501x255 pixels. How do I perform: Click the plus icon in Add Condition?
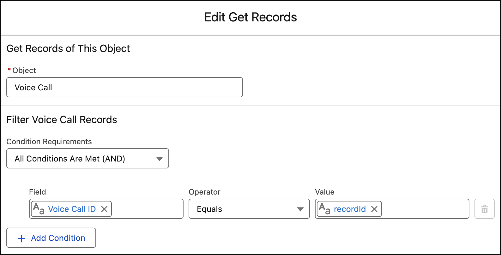click(x=21, y=238)
